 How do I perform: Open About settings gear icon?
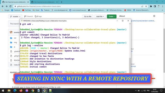(154, 16)
